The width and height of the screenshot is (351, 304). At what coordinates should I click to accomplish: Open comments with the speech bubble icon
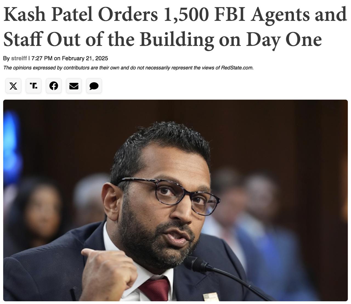[94, 86]
